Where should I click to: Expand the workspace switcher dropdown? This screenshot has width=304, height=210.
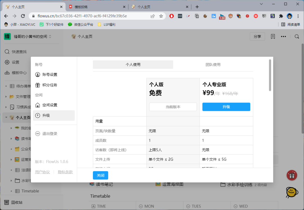(x=50, y=36)
